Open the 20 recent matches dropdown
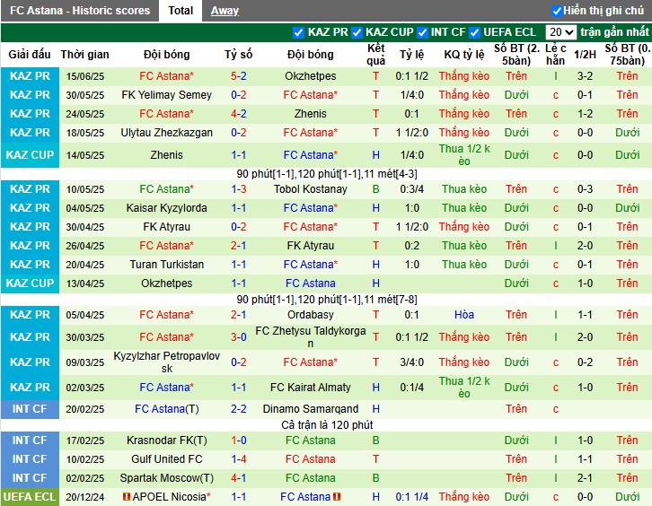The height and width of the screenshot is (506, 652). [560, 32]
